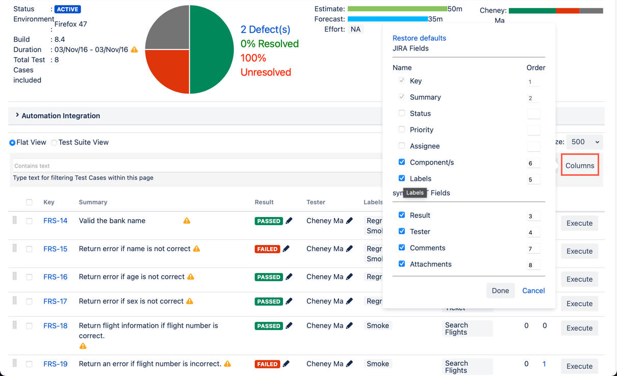
Task: Expand the Automation Integration section
Action: click(17, 116)
